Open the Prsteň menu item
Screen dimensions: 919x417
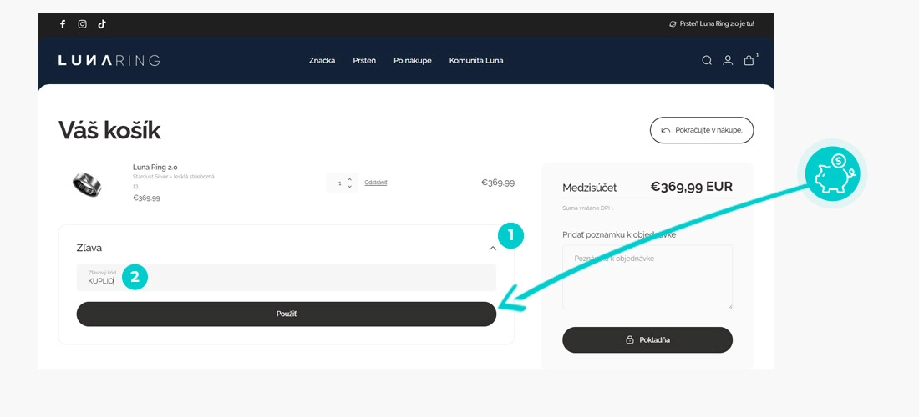pyautogui.click(x=364, y=60)
